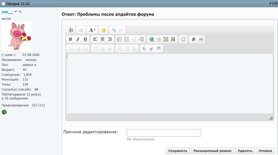
Task: Click the Paste as Plain Text icon
Action: click(81, 30)
